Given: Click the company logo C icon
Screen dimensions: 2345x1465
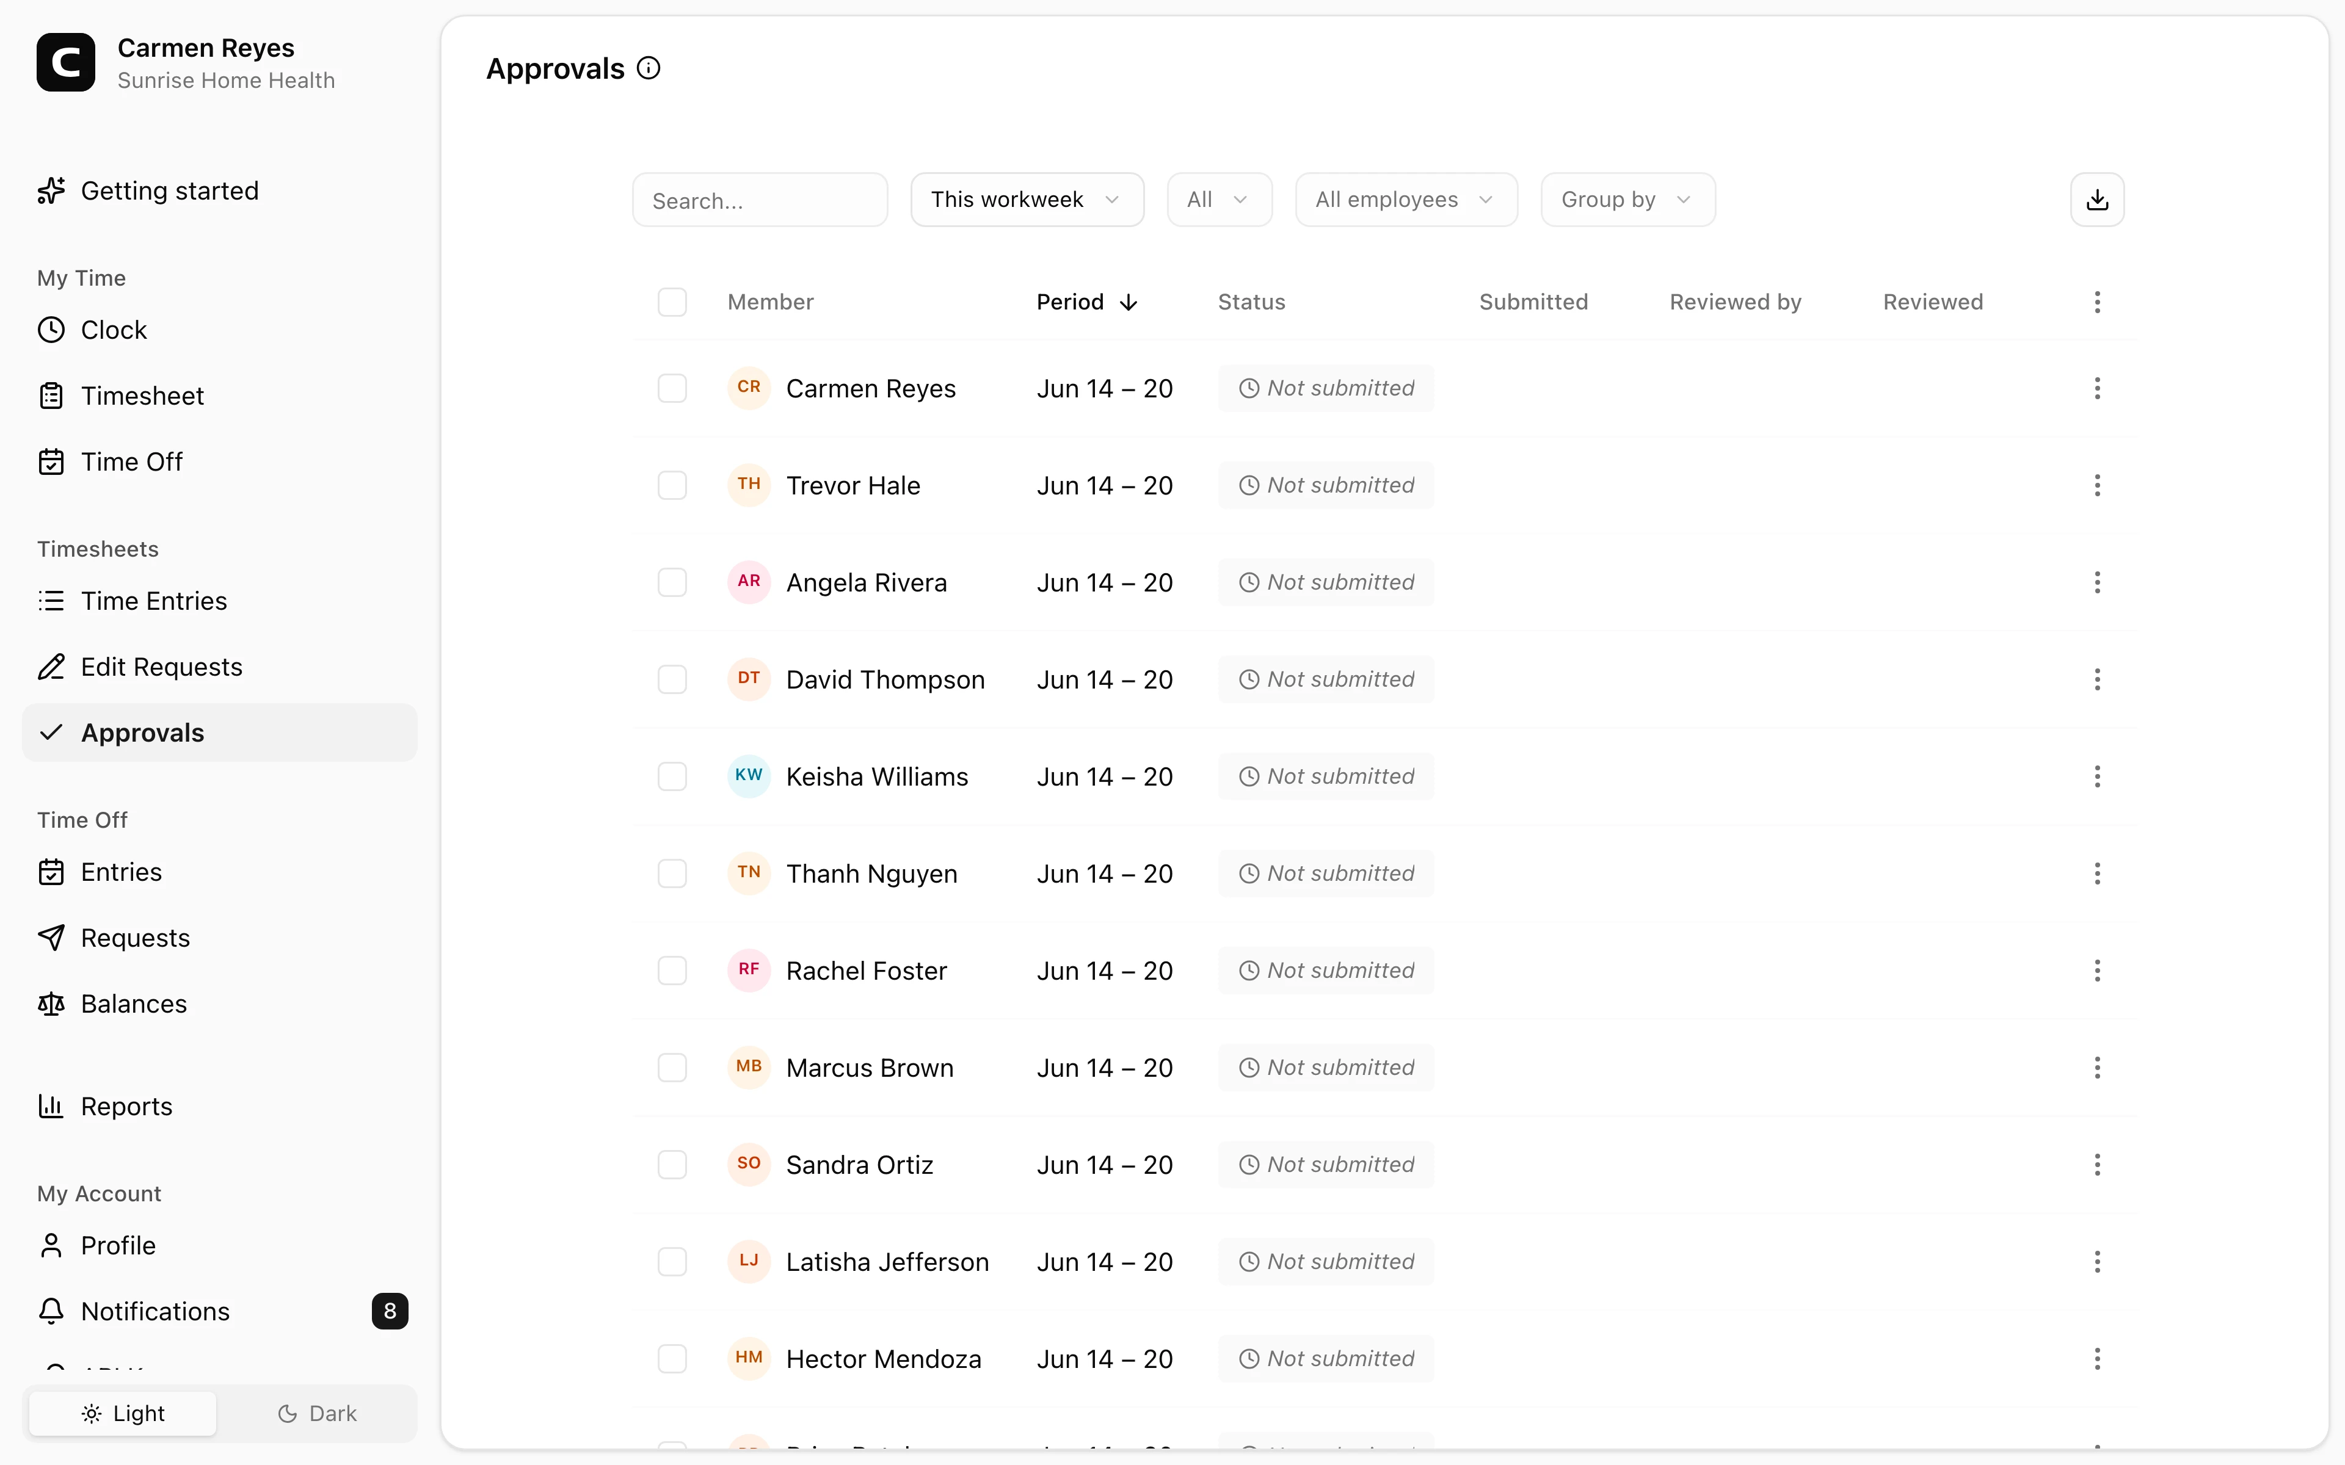Looking at the screenshot, I should (66, 63).
